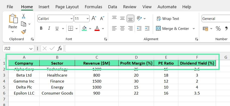The height and width of the screenshot is (106, 230).
Task: Increase font size with larger A
Action: tap(94, 18)
